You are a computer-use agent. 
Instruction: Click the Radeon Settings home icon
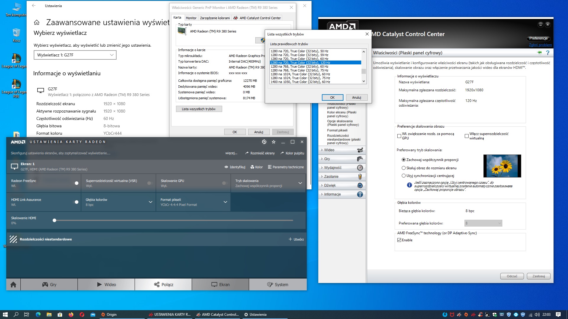tap(13, 284)
